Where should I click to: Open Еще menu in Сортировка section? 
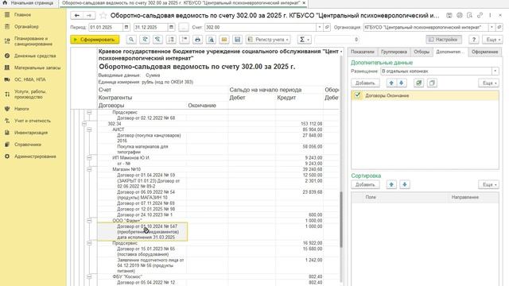[x=489, y=184]
